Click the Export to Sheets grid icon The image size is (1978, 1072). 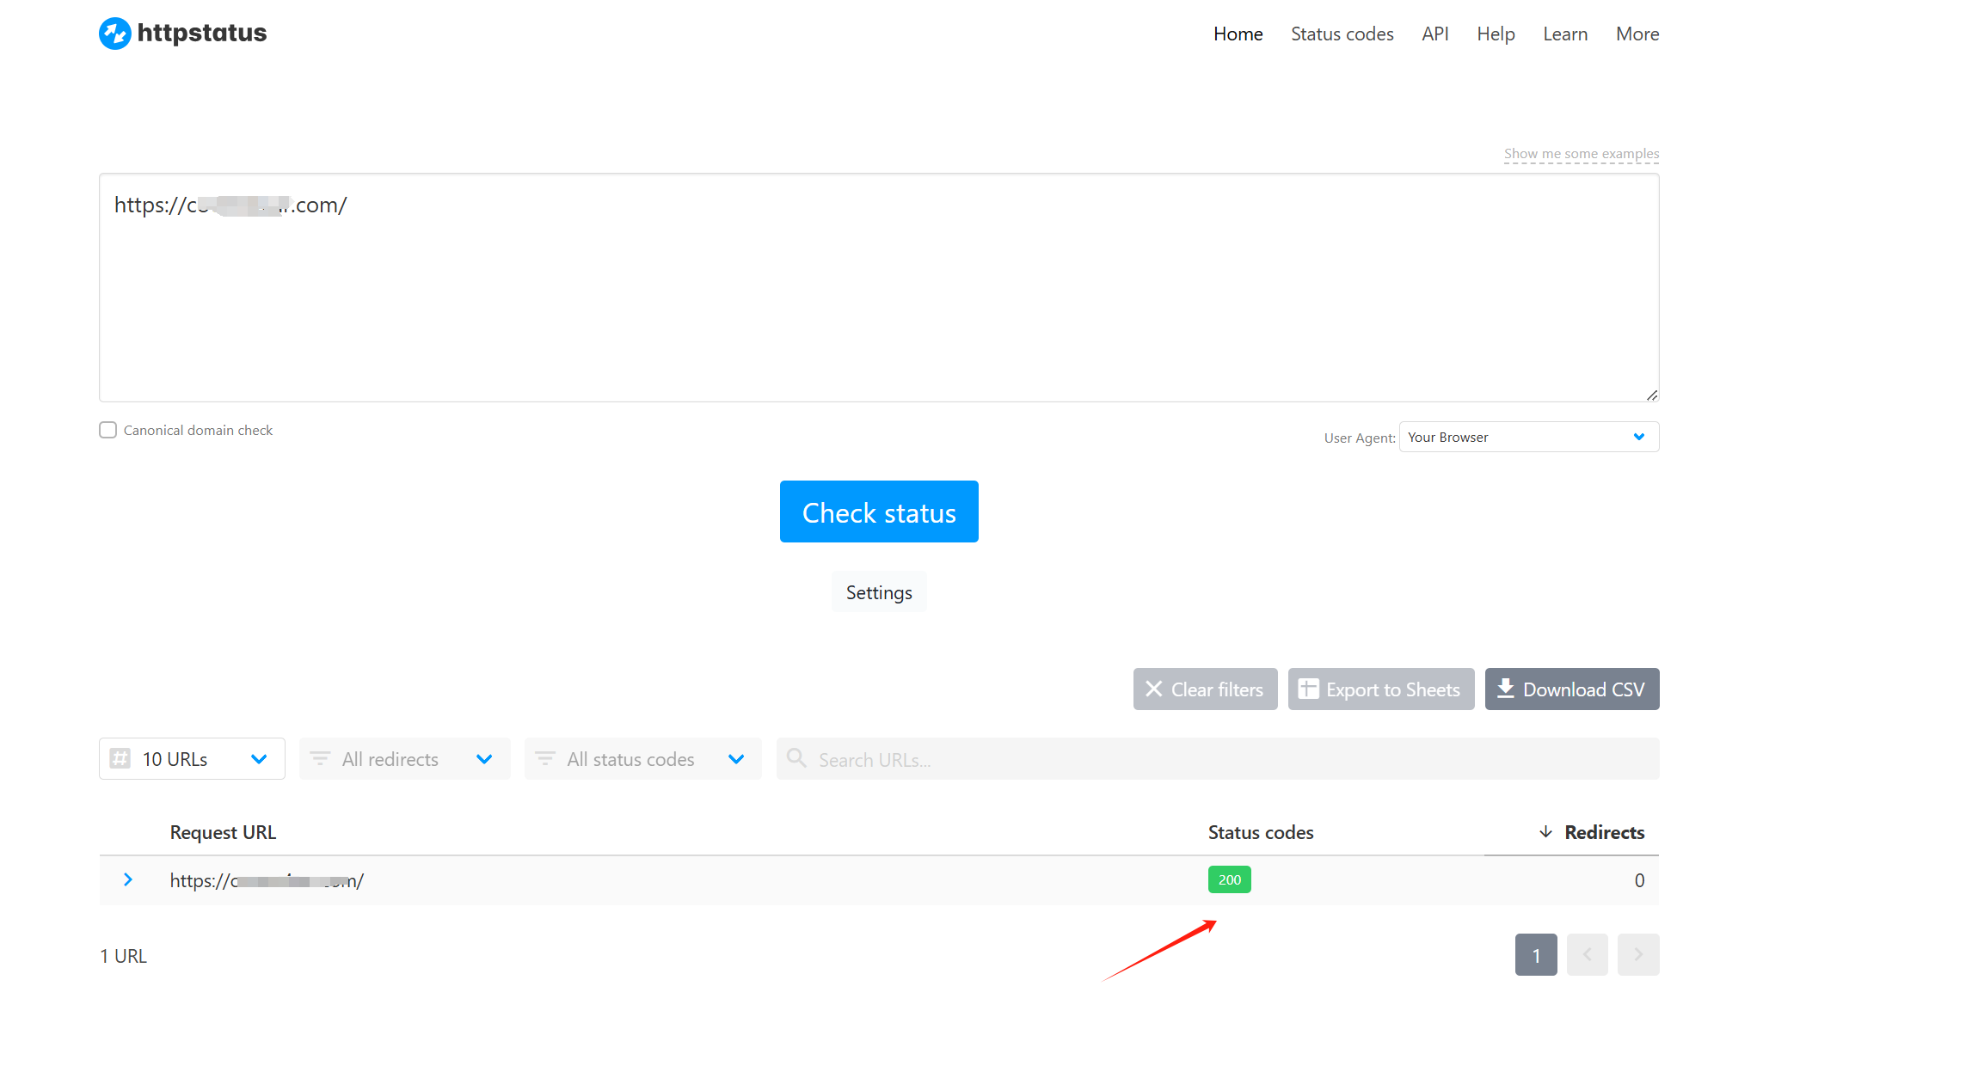[x=1308, y=689]
